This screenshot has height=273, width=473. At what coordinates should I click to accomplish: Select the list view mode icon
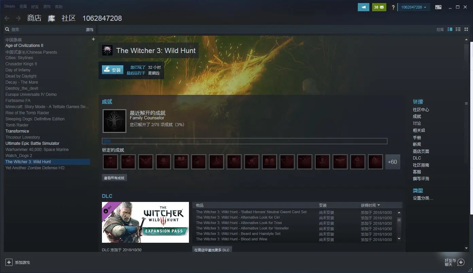pyautogui.click(x=458, y=30)
